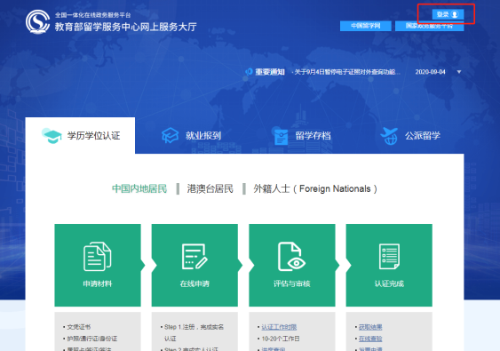500x351 pixels.
Task: Click the 认证完成 checklist icon
Action: [389, 257]
